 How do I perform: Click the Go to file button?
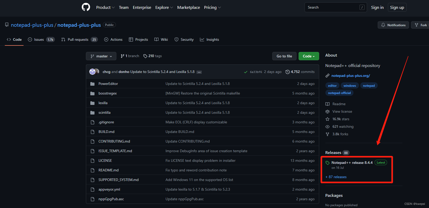click(284, 56)
